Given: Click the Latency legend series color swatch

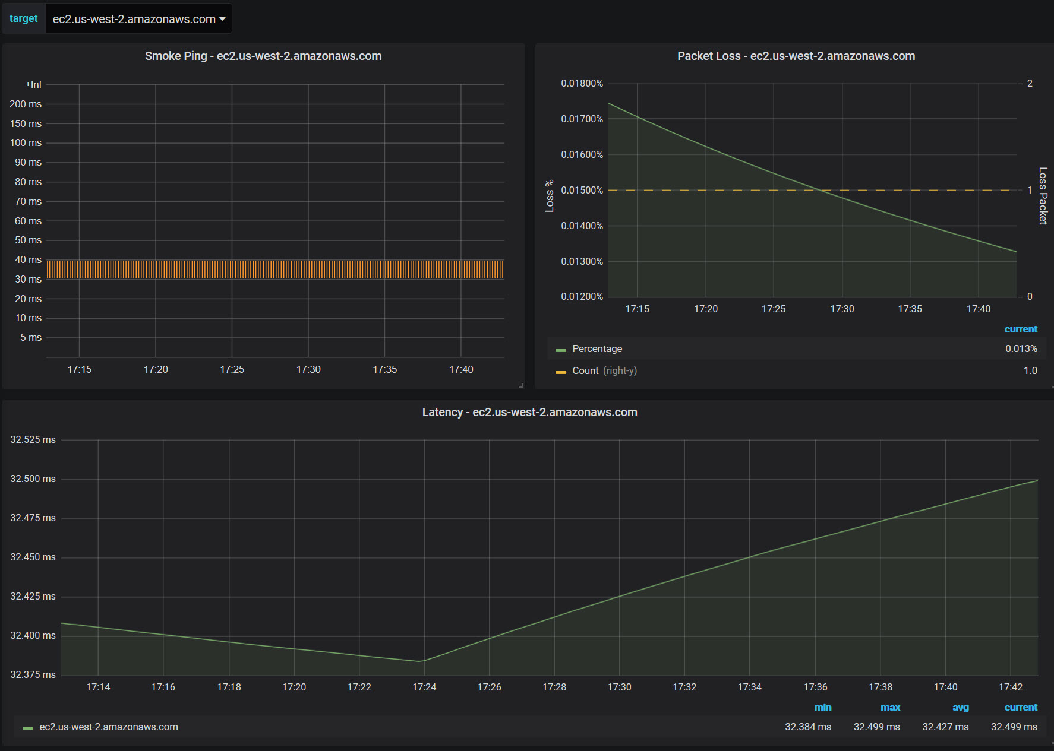Looking at the screenshot, I should pyautogui.click(x=28, y=728).
